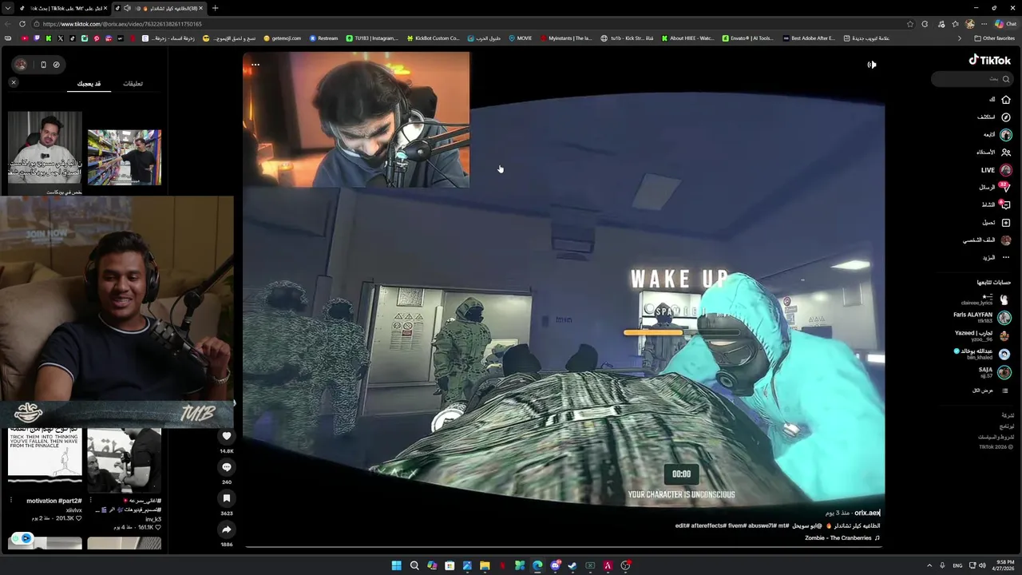Click the phone icon in top-left pill

click(43, 65)
